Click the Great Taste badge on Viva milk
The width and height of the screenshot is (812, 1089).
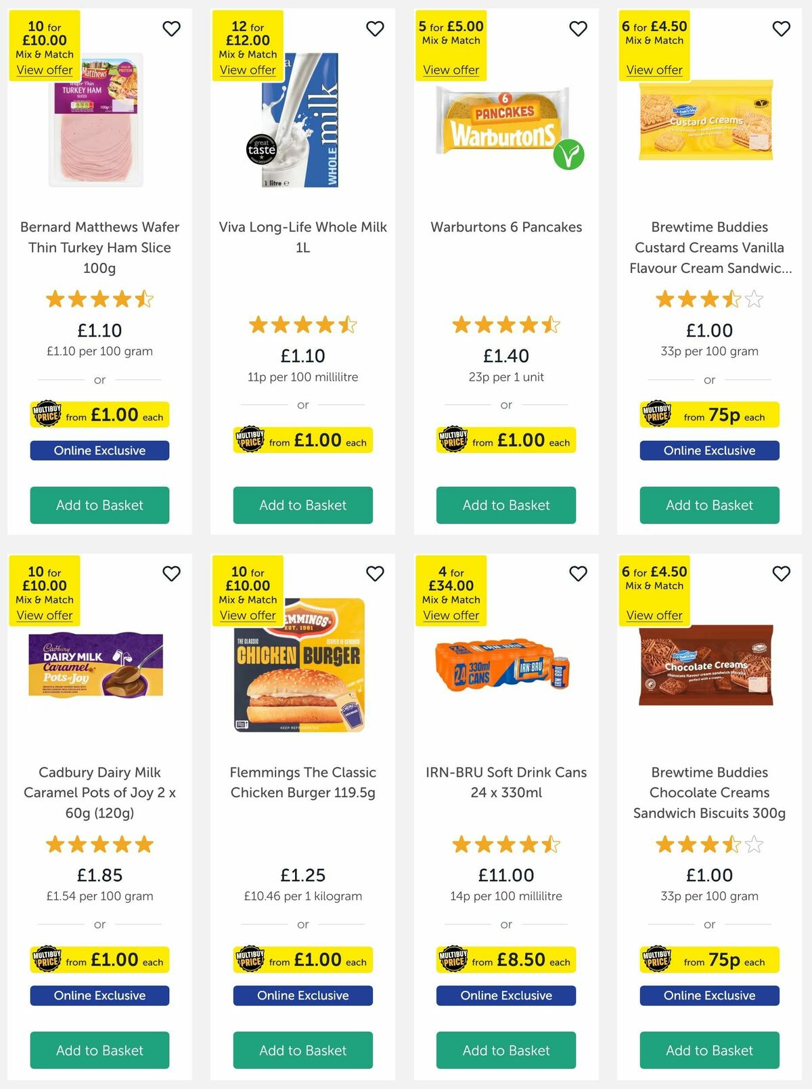point(263,150)
